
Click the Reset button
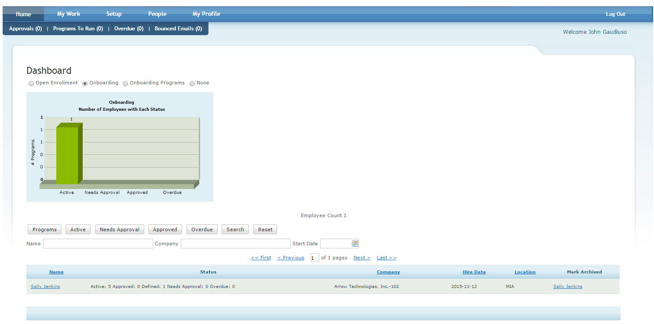click(265, 229)
